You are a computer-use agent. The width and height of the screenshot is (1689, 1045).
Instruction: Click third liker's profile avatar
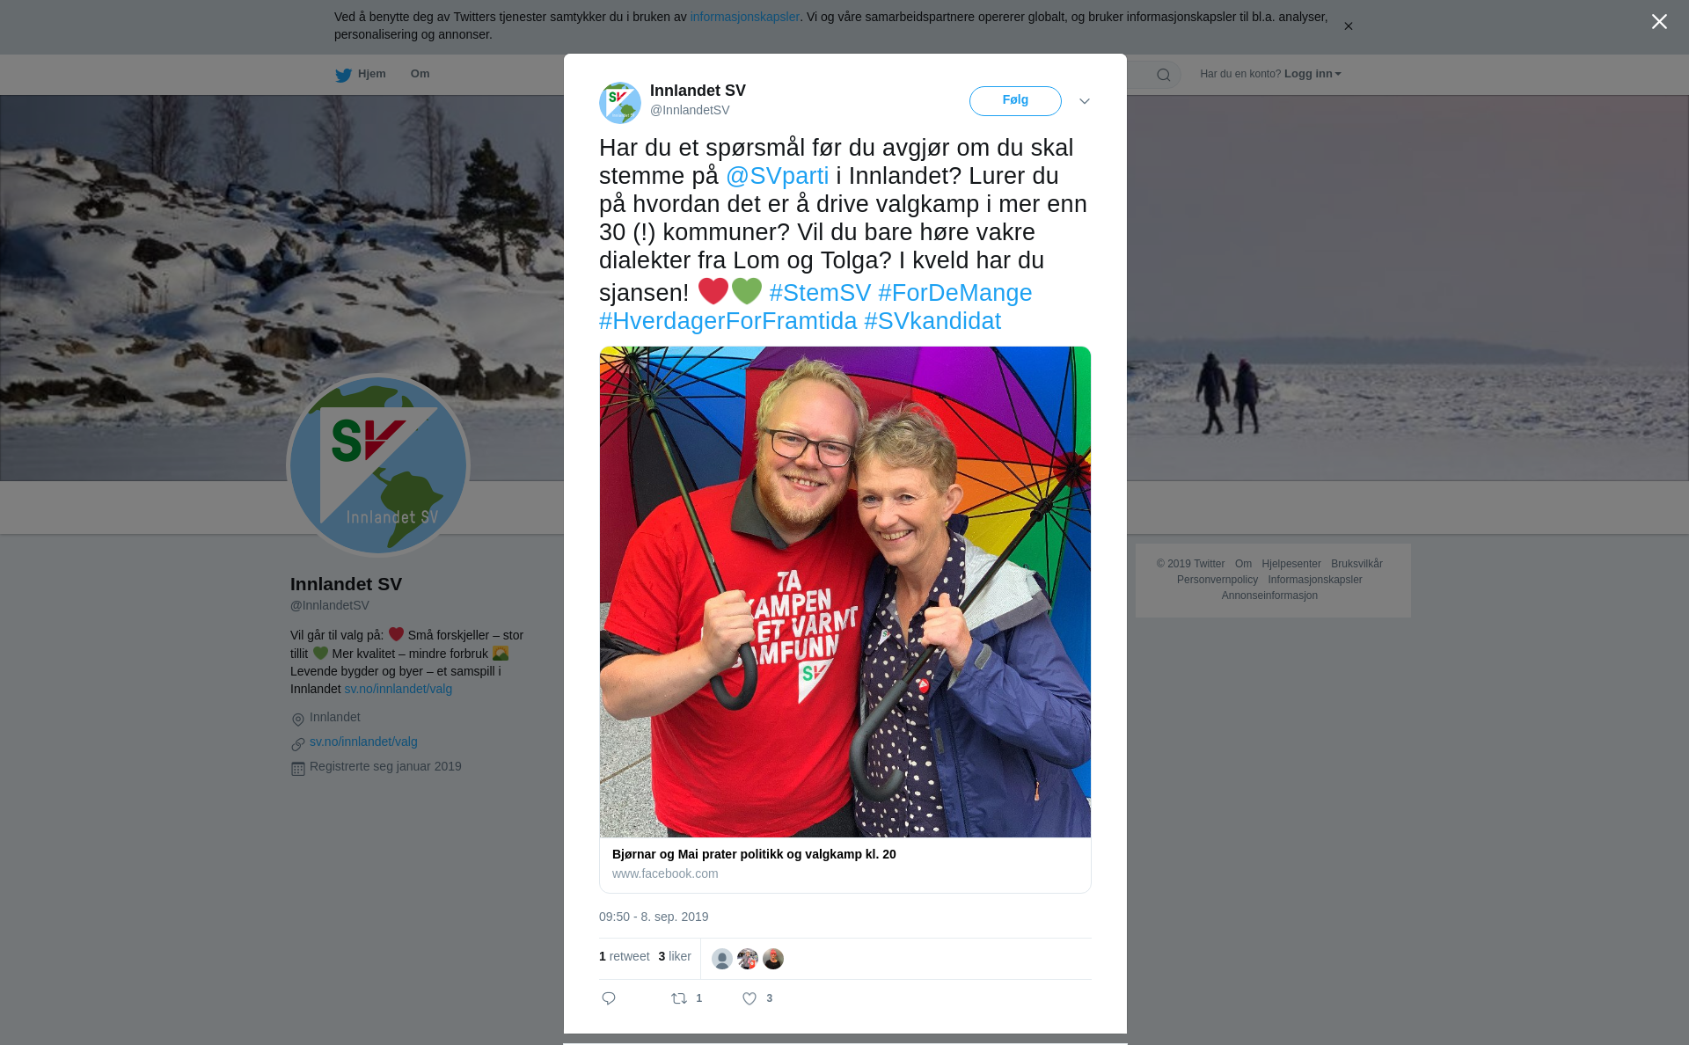pos(773,959)
